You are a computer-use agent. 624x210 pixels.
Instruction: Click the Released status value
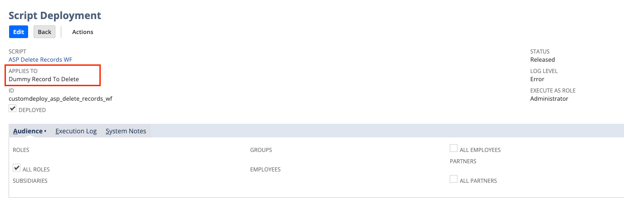coord(542,59)
